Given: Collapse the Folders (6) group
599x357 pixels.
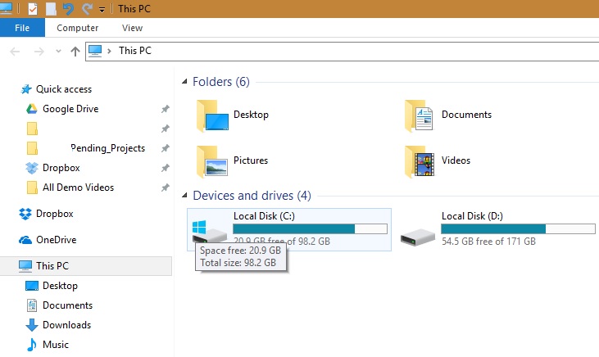Looking at the screenshot, I should tap(184, 82).
